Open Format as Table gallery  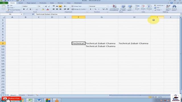click(123, 8)
